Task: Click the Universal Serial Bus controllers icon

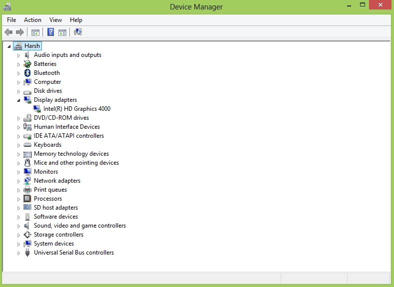Action: [x=27, y=253]
